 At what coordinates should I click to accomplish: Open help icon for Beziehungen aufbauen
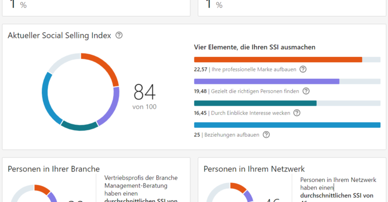click(266, 135)
